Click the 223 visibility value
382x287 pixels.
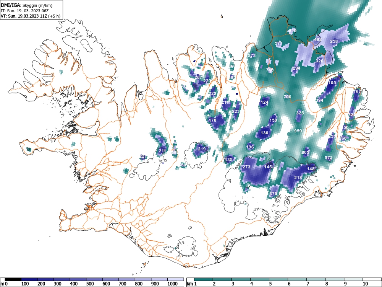click(236, 111)
